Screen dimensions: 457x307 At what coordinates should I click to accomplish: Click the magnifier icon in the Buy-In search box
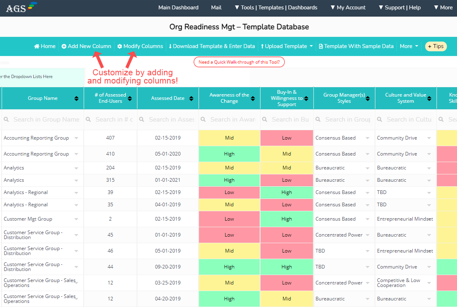click(x=265, y=119)
